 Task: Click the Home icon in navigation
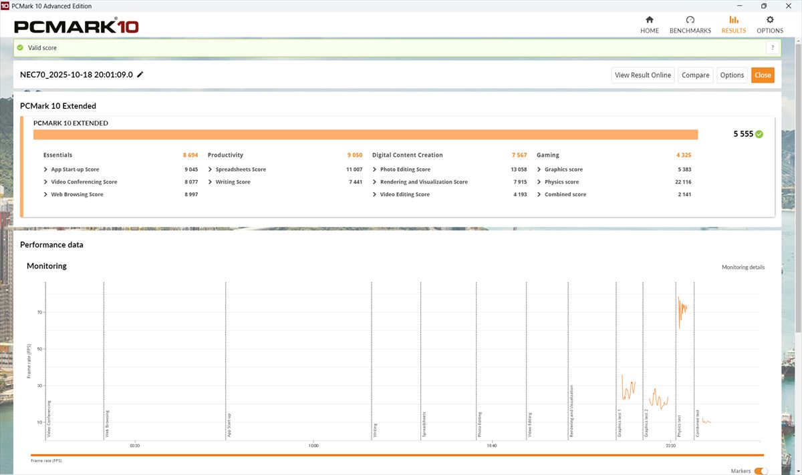coord(649,20)
